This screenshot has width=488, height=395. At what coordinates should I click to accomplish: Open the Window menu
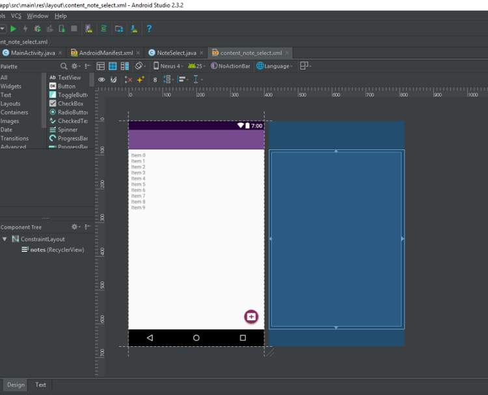pos(38,16)
